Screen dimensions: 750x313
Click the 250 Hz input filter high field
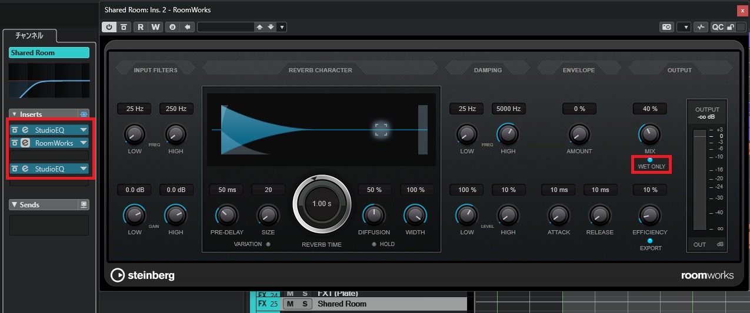[176, 109]
